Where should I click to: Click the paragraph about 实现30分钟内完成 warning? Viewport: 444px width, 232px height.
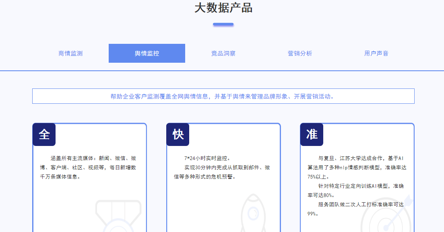click(x=222, y=172)
